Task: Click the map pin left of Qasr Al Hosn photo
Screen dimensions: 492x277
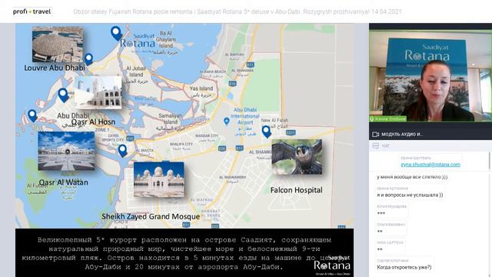Action: [63, 95]
